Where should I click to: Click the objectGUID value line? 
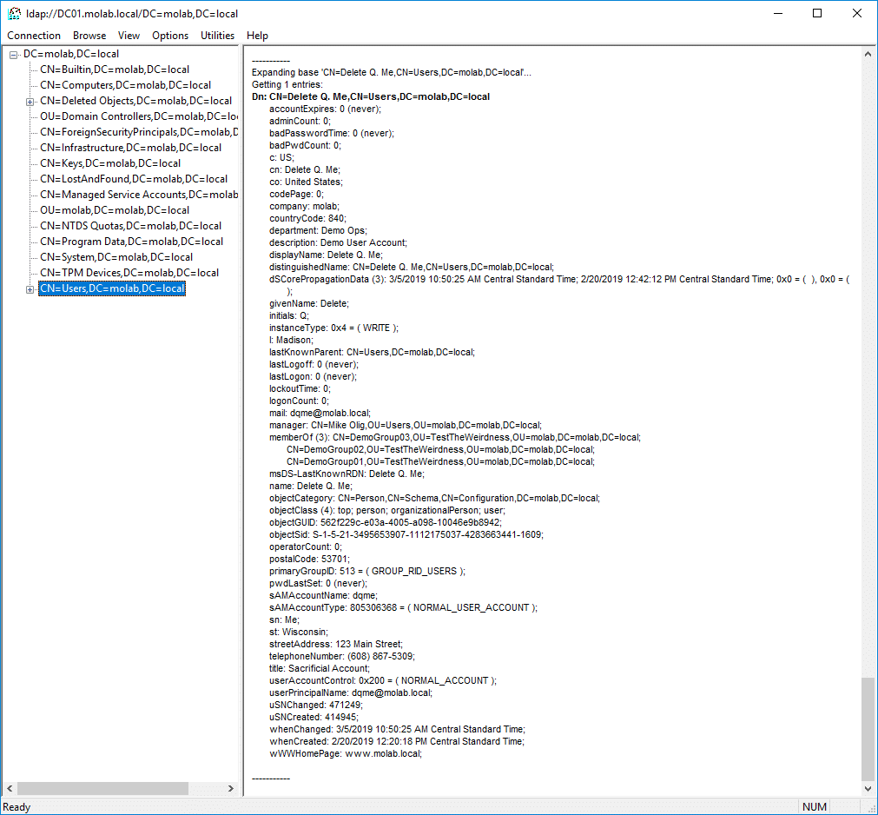pos(386,522)
